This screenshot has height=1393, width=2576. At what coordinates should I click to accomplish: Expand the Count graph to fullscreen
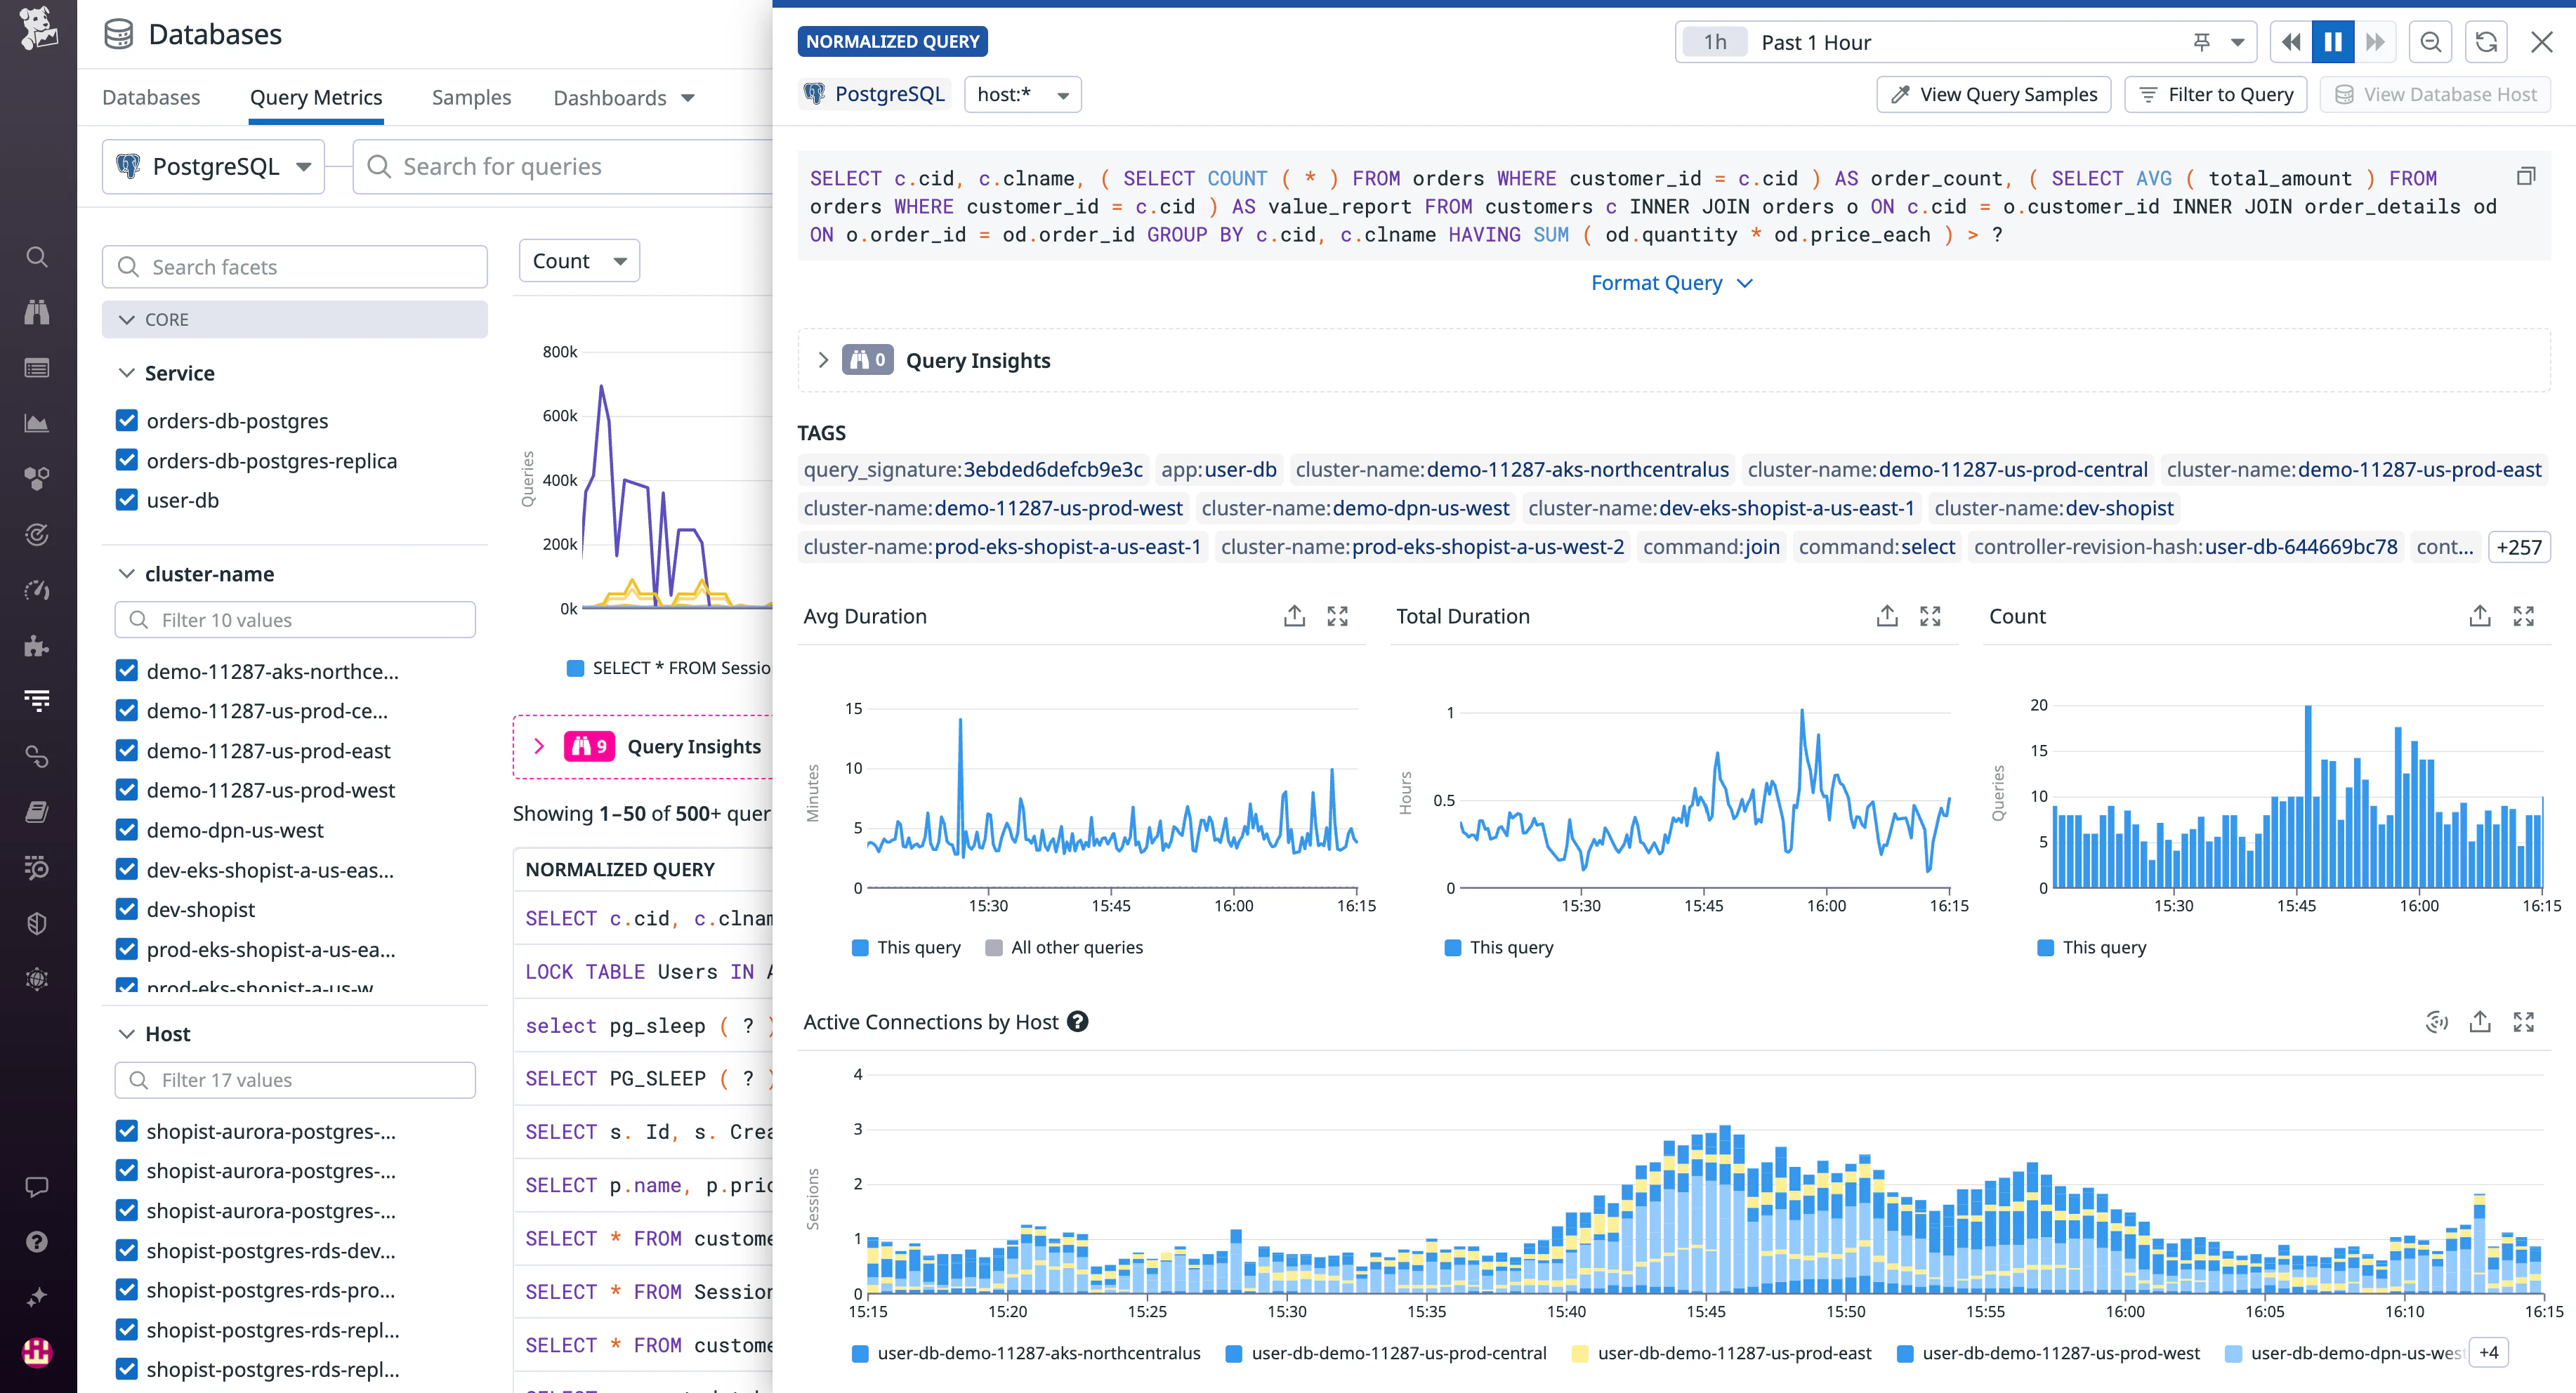click(x=2524, y=616)
